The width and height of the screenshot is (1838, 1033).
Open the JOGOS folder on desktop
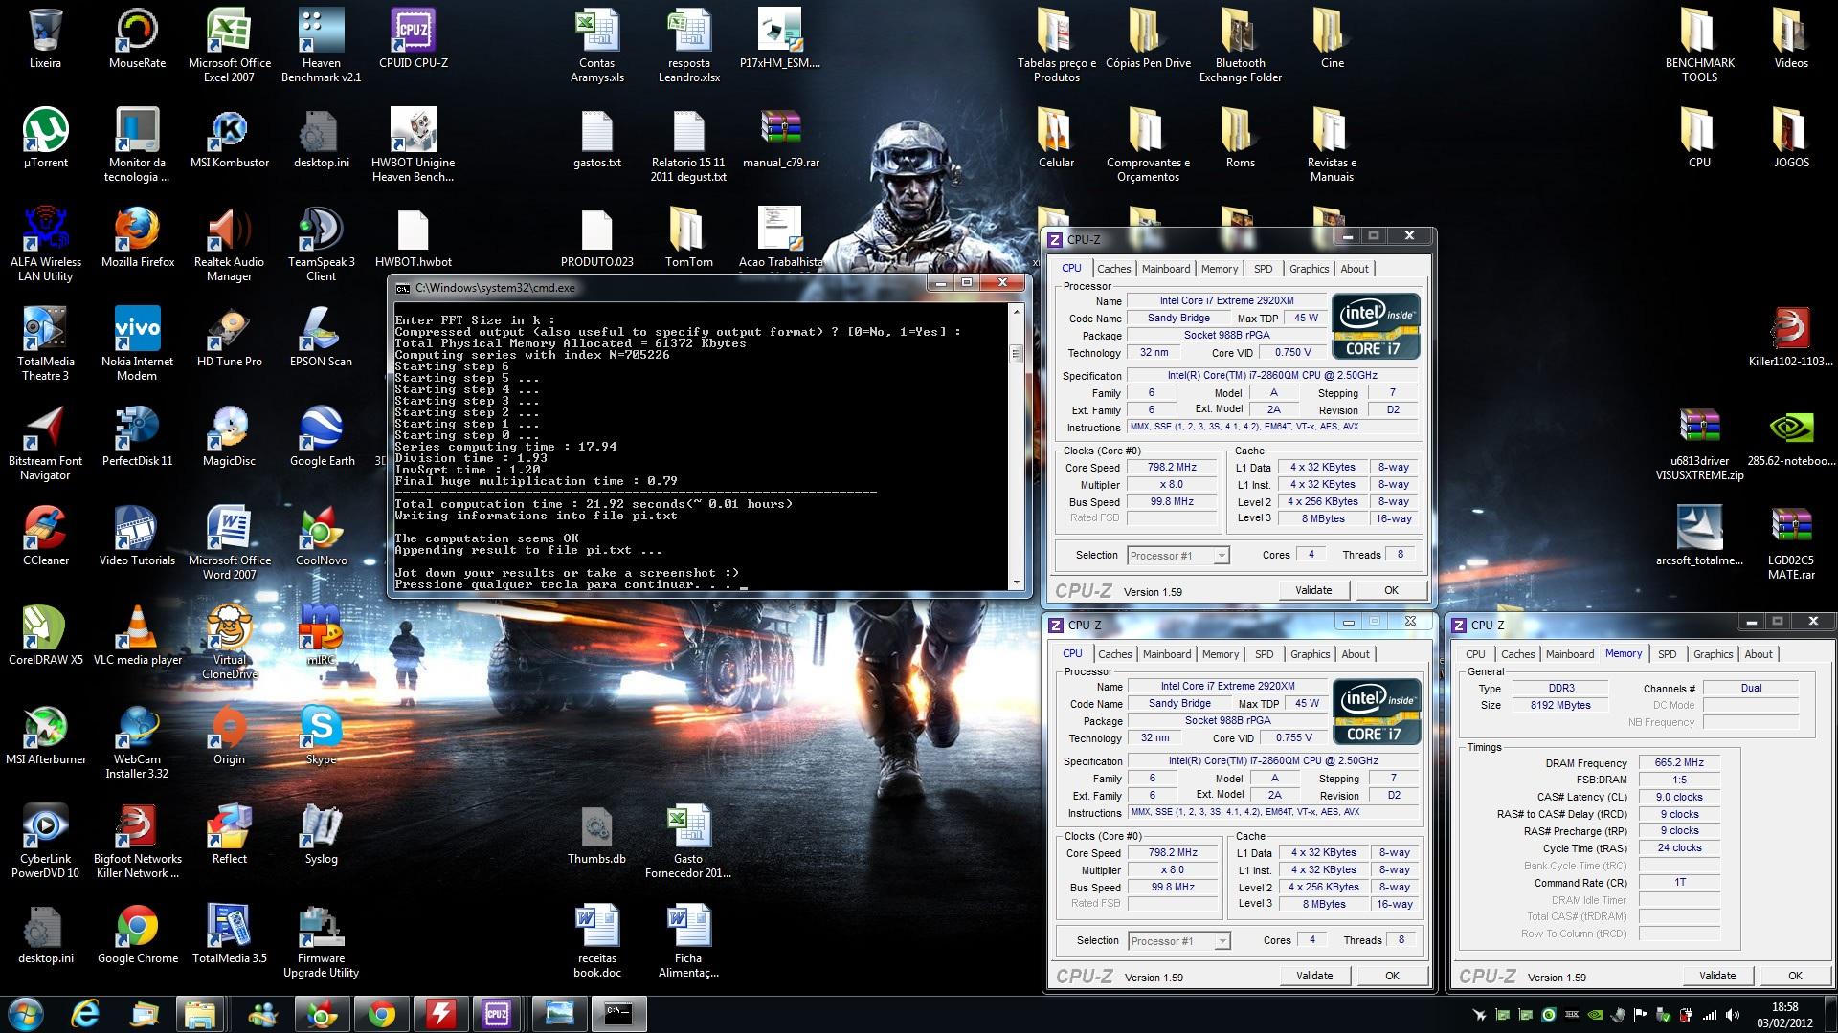point(1791,139)
